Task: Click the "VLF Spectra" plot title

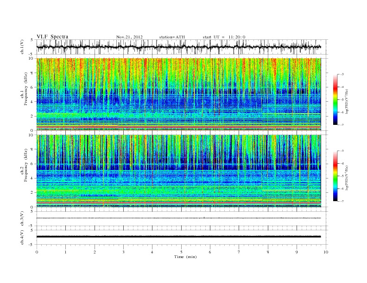Action: (x=52, y=37)
